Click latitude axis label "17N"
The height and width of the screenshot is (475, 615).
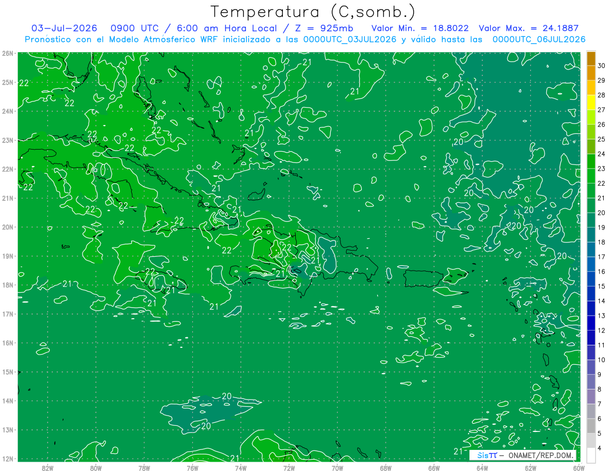click(x=8, y=314)
